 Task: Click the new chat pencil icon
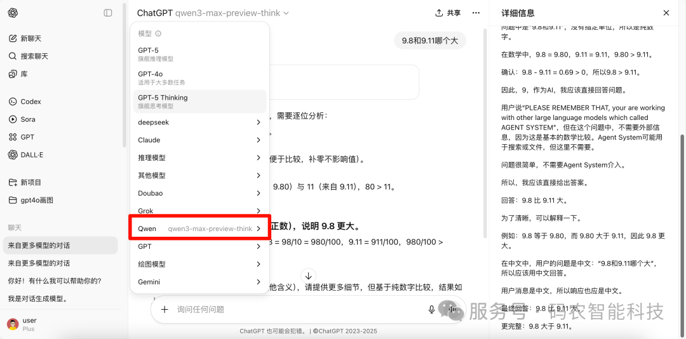click(x=13, y=39)
